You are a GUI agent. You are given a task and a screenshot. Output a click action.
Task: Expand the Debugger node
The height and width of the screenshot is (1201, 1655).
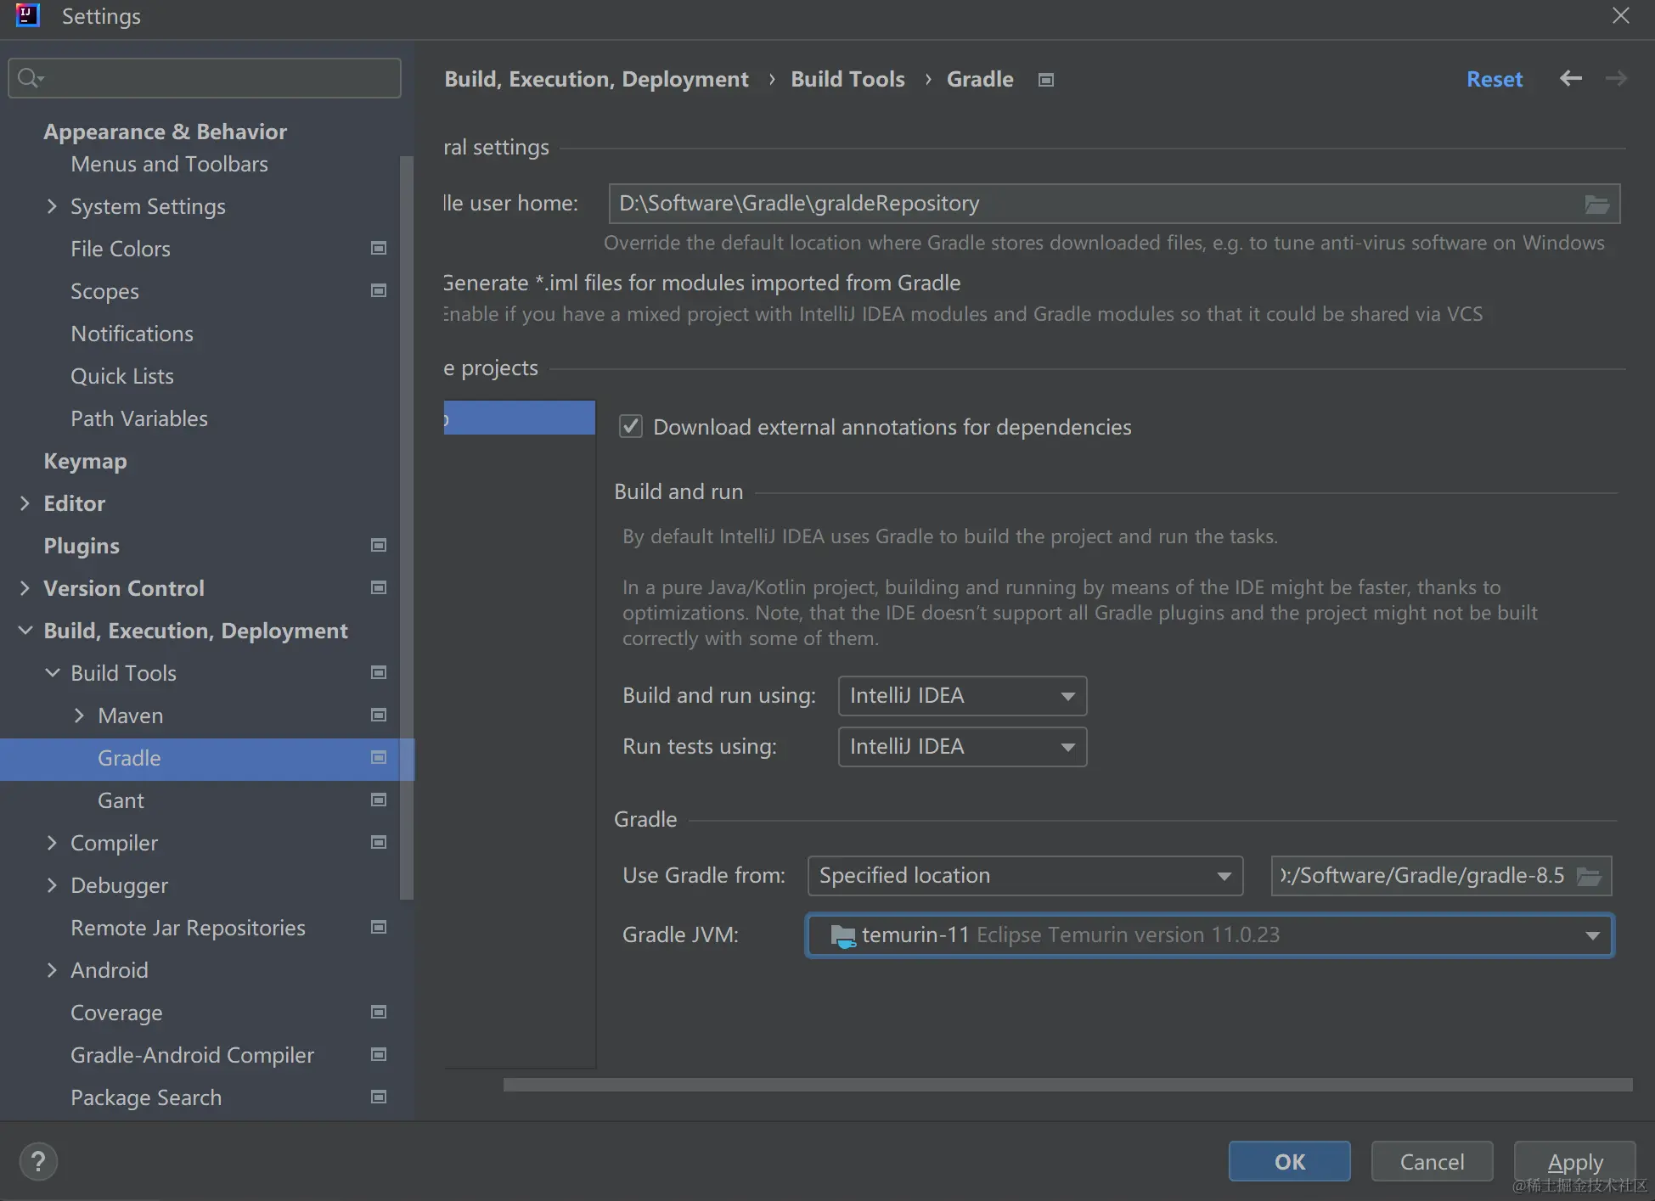tap(52, 885)
